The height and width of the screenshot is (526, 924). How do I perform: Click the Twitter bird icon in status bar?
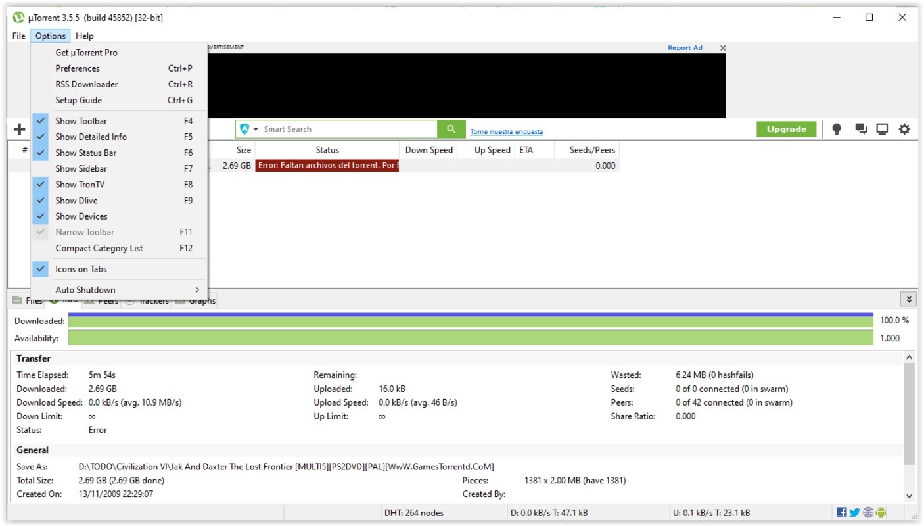(x=854, y=513)
